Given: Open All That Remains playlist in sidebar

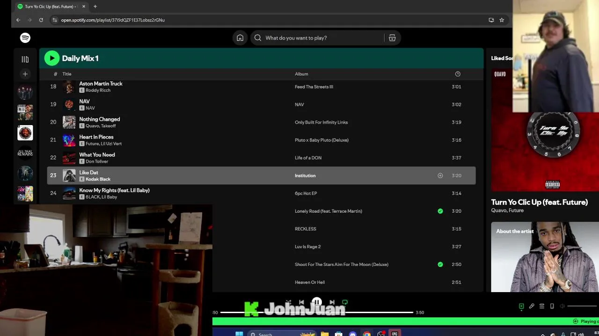Looking at the screenshot, I should (25, 153).
